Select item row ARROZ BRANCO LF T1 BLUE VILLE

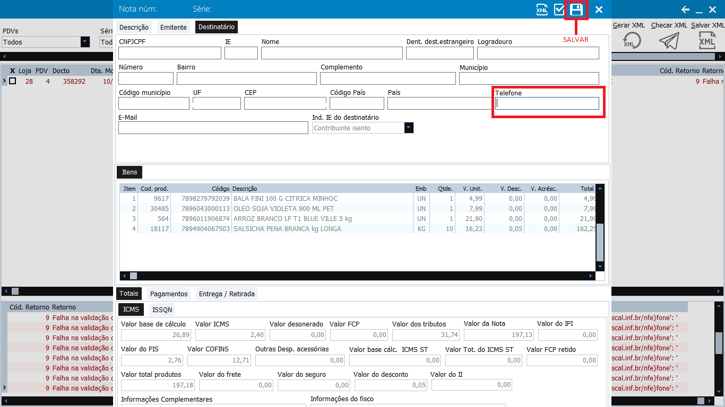pos(358,219)
